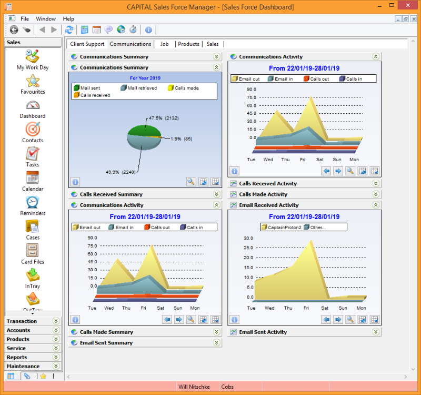
Task: Open Reminders from the sidebar
Action: point(33,206)
